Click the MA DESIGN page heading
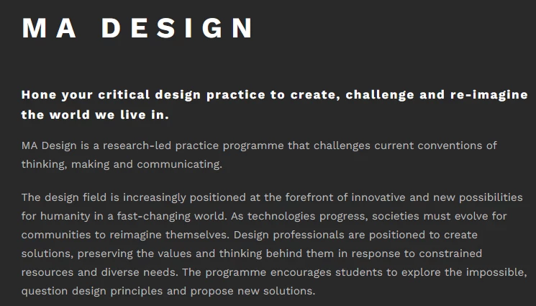The height and width of the screenshot is (306, 536). tap(137, 28)
